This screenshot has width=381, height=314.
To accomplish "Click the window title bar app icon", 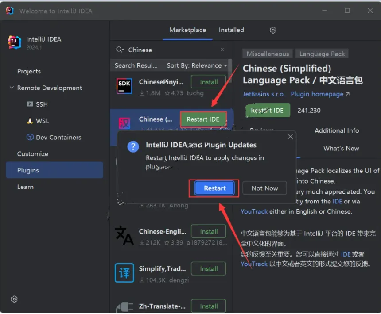I will click(9, 11).
